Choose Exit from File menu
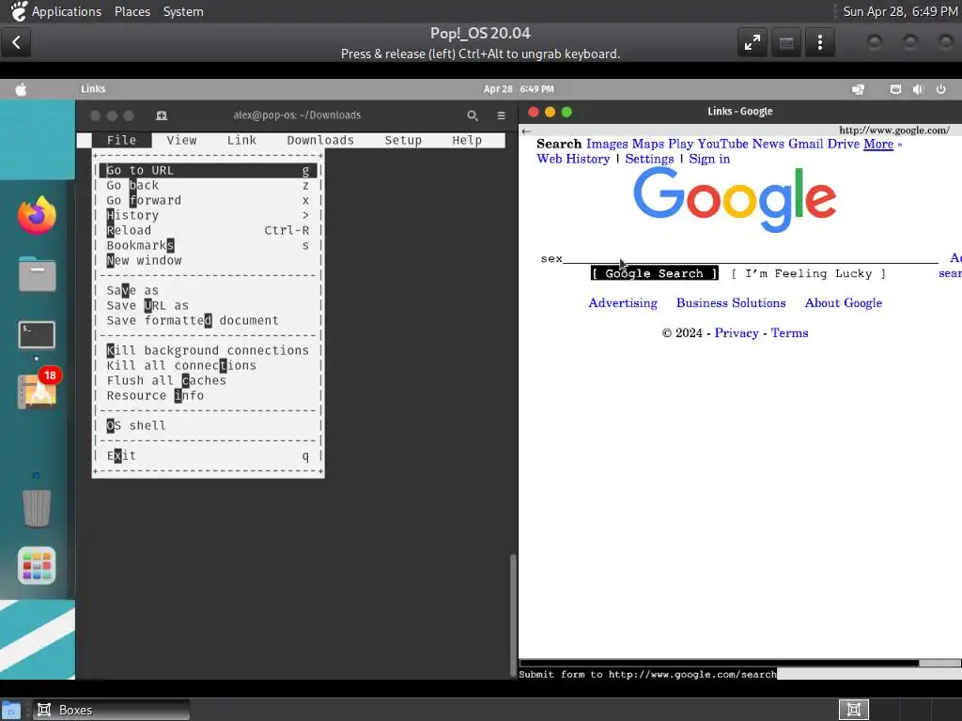 pyautogui.click(x=208, y=455)
